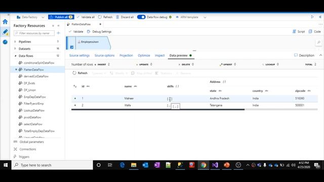The image size is (324, 182).
Task: Click Refresh in top toolbar
Action: pos(105,17)
